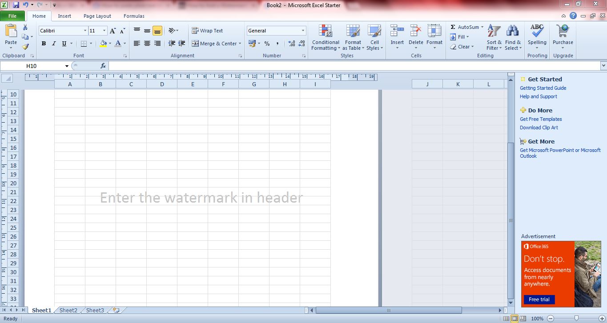Click the zoom slider in status bar
607x323 pixels.
coord(576,318)
